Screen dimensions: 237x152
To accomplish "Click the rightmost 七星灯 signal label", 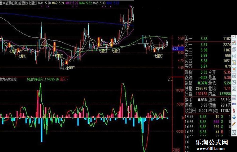I will [x=159, y=56].
